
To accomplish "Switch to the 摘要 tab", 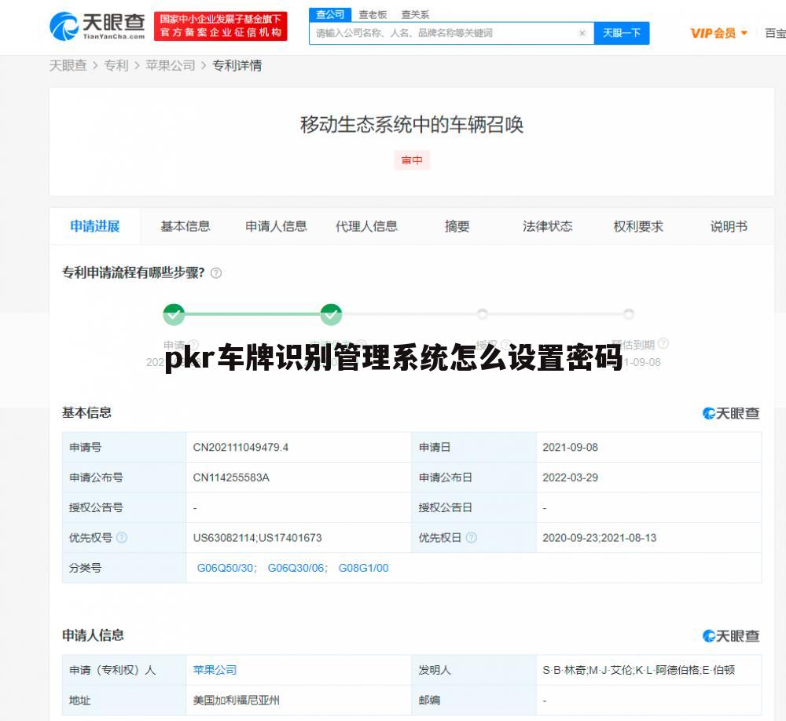I will click(457, 226).
